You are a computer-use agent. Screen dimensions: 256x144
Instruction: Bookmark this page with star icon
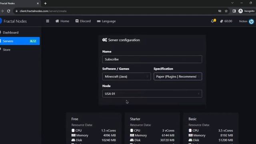point(226,11)
